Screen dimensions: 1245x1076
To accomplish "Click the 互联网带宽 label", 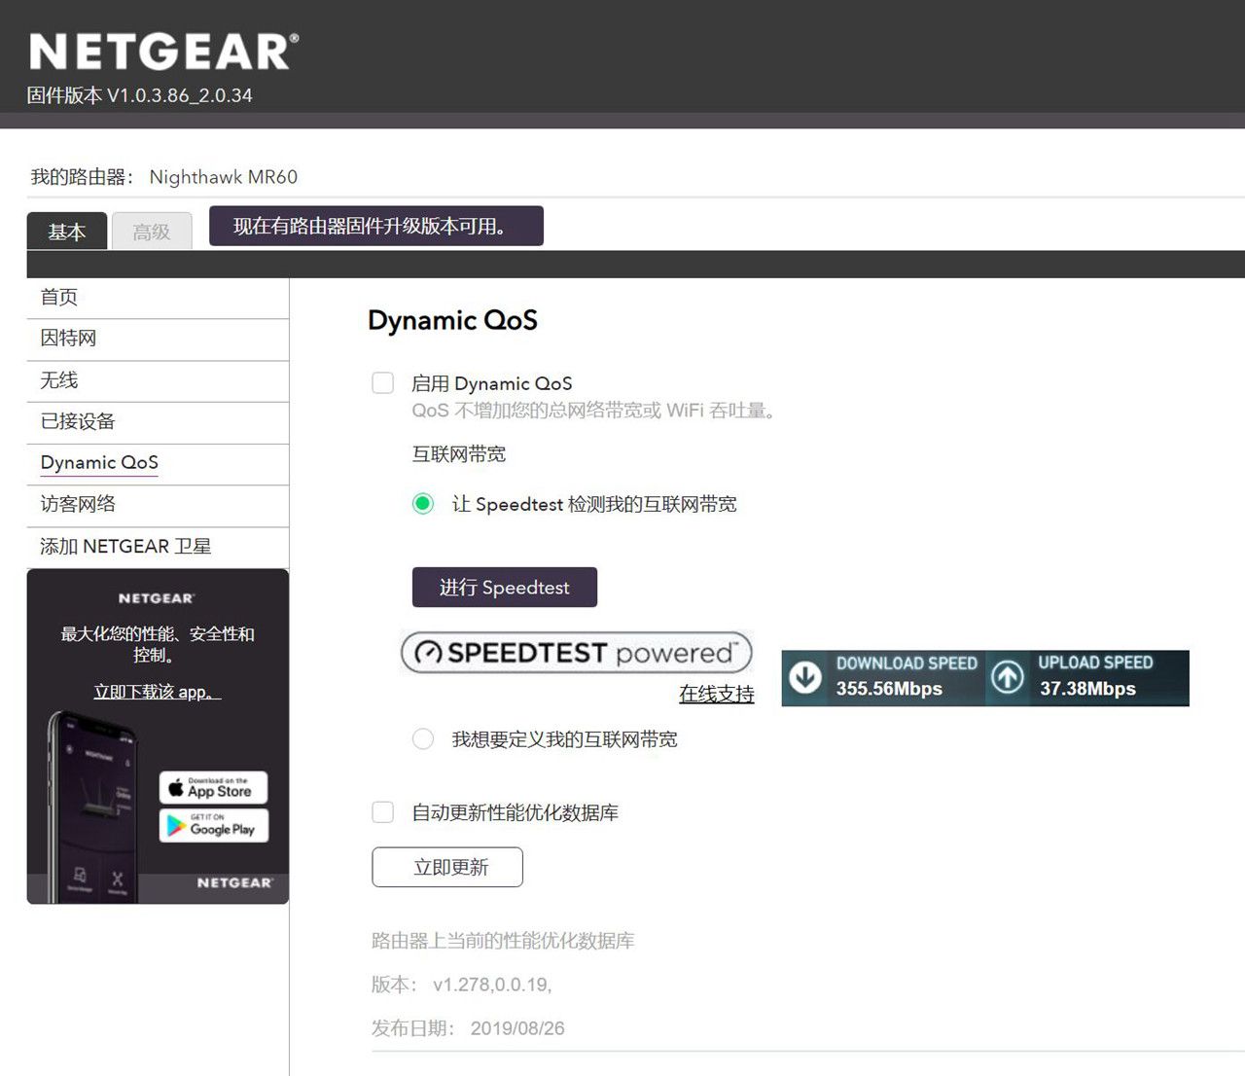I will coord(459,454).
